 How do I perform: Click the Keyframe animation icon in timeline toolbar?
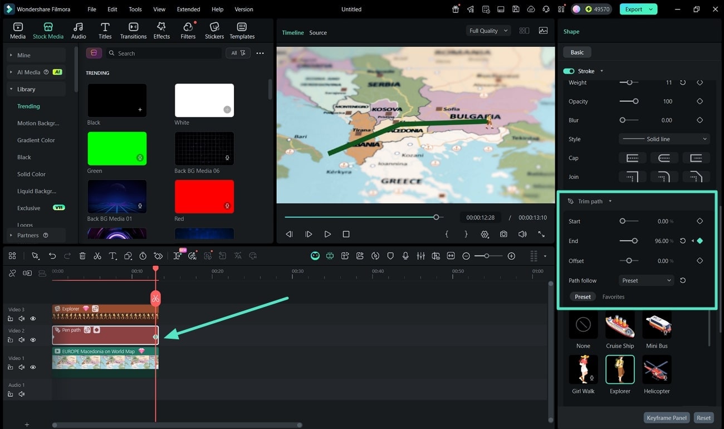tap(158, 255)
